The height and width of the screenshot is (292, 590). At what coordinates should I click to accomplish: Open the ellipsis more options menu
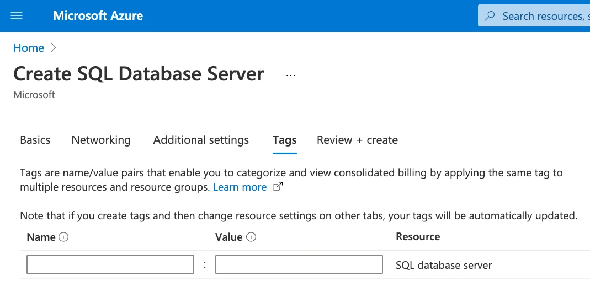[290, 75]
